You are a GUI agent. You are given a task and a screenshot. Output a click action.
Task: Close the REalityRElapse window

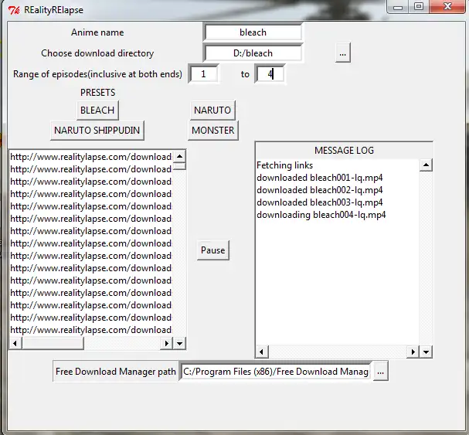(448, 6)
